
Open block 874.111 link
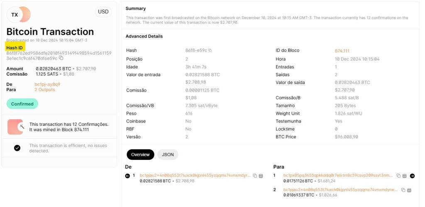pos(342,51)
